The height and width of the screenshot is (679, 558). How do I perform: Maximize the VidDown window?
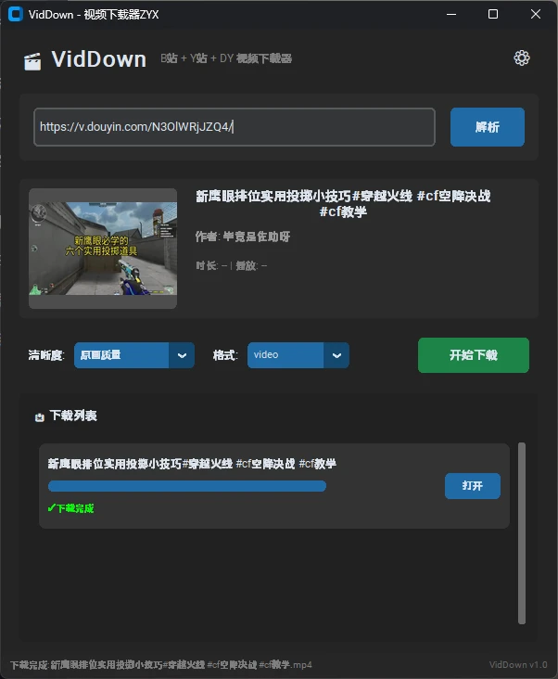pos(493,14)
